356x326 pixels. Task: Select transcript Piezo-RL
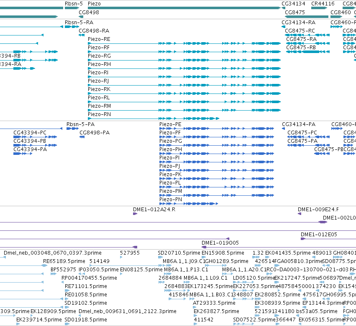point(99,97)
